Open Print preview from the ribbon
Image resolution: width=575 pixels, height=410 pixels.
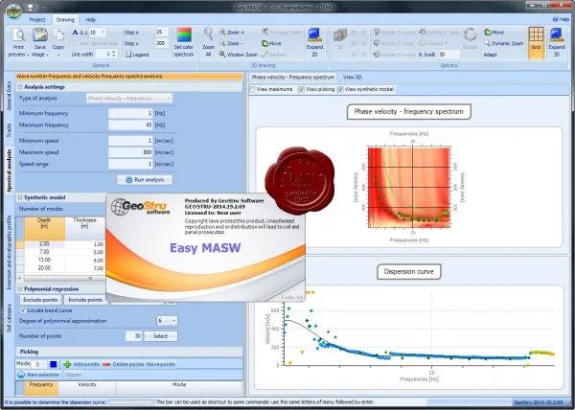pos(18,42)
